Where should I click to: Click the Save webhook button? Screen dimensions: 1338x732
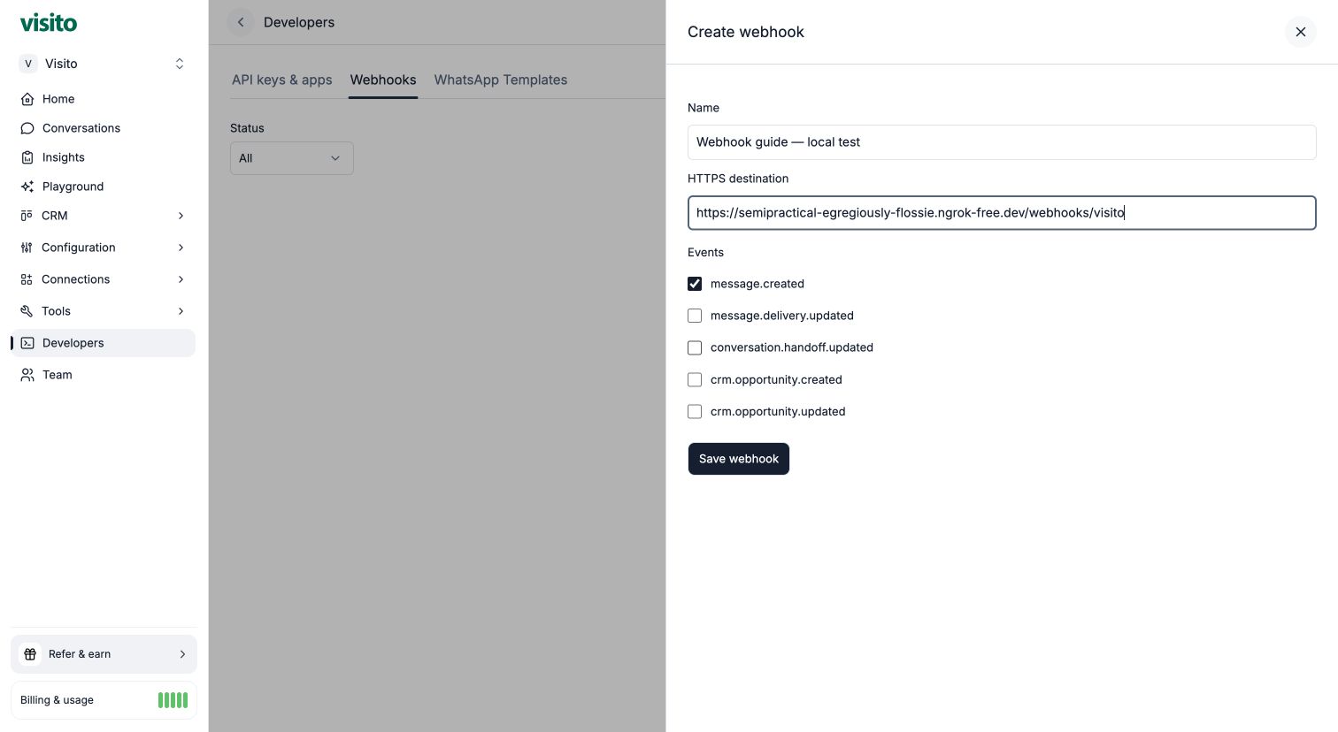739,459
